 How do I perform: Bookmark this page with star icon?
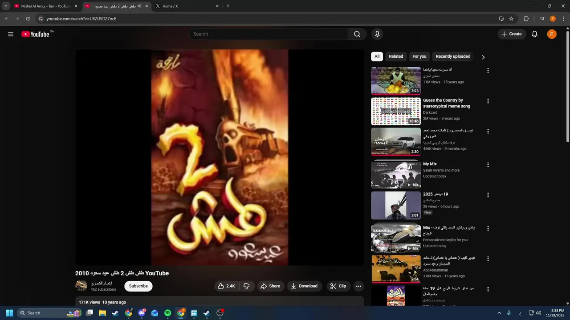pyautogui.click(x=511, y=19)
